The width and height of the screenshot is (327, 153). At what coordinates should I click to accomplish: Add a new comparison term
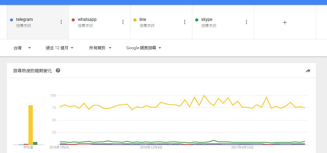285,22
